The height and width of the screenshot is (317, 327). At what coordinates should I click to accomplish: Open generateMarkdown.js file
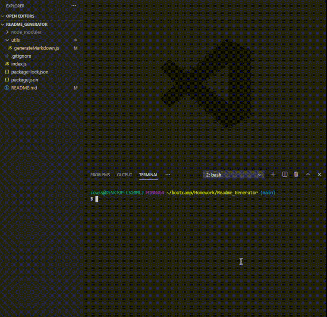(x=37, y=48)
